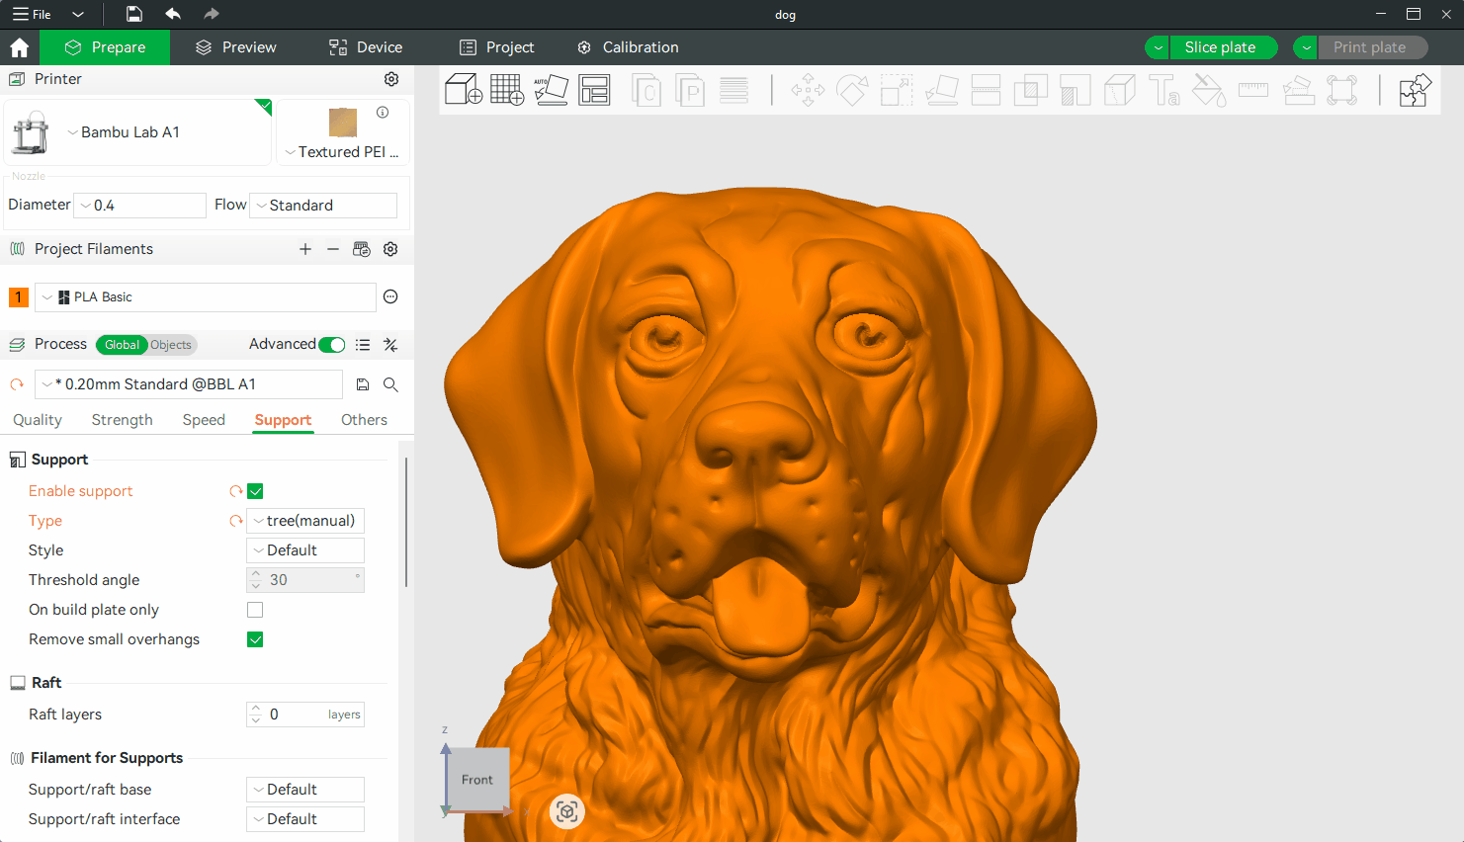The width and height of the screenshot is (1464, 842).
Task: Open the compare presets icon
Action: pos(390,345)
